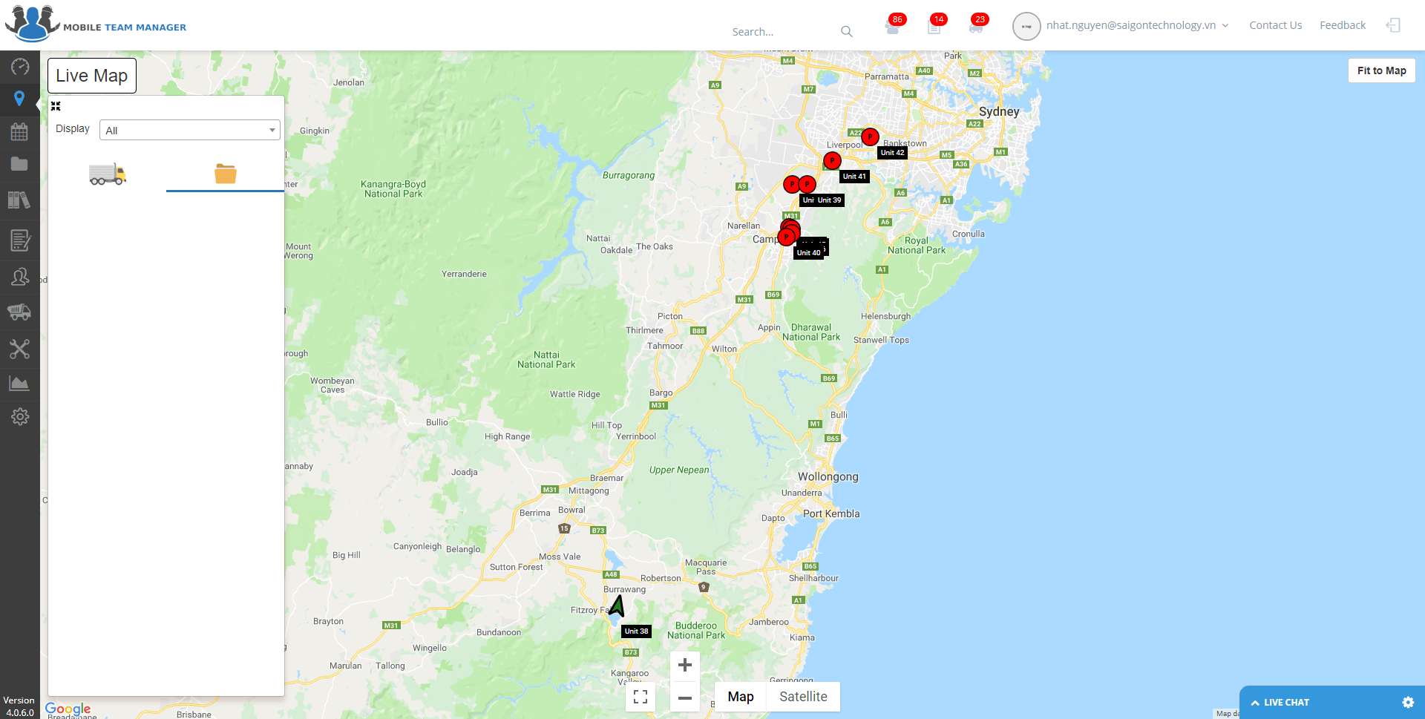This screenshot has width=1425, height=719.
Task: Open the calendar schedule icon in sidebar
Action: (20, 132)
